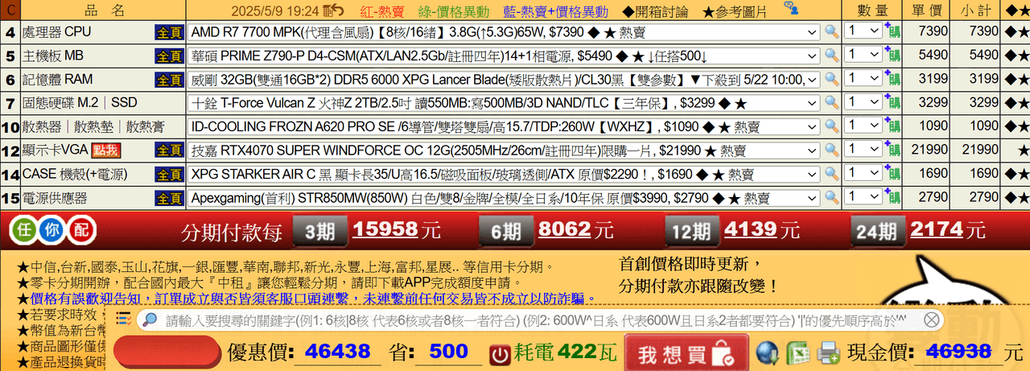Click the +購 add icon on the CPU row

pyautogui.click(x=892, y=31)
